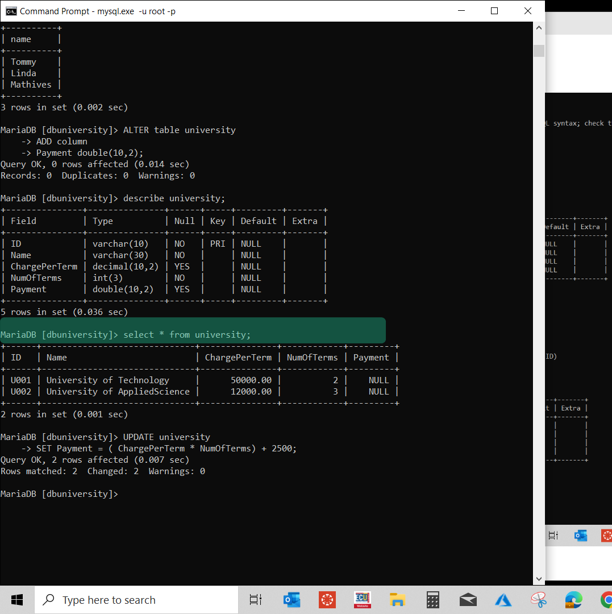612x614 pixels.
Task: Open File Explorer from the taskbar
Action: (x=397, y=599)
